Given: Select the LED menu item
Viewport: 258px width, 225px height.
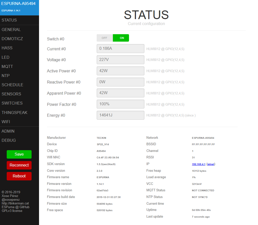Looking at the screenshot, I should [x=6, y=57].
